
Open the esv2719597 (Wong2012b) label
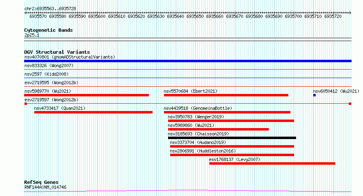tap(51, 100)
